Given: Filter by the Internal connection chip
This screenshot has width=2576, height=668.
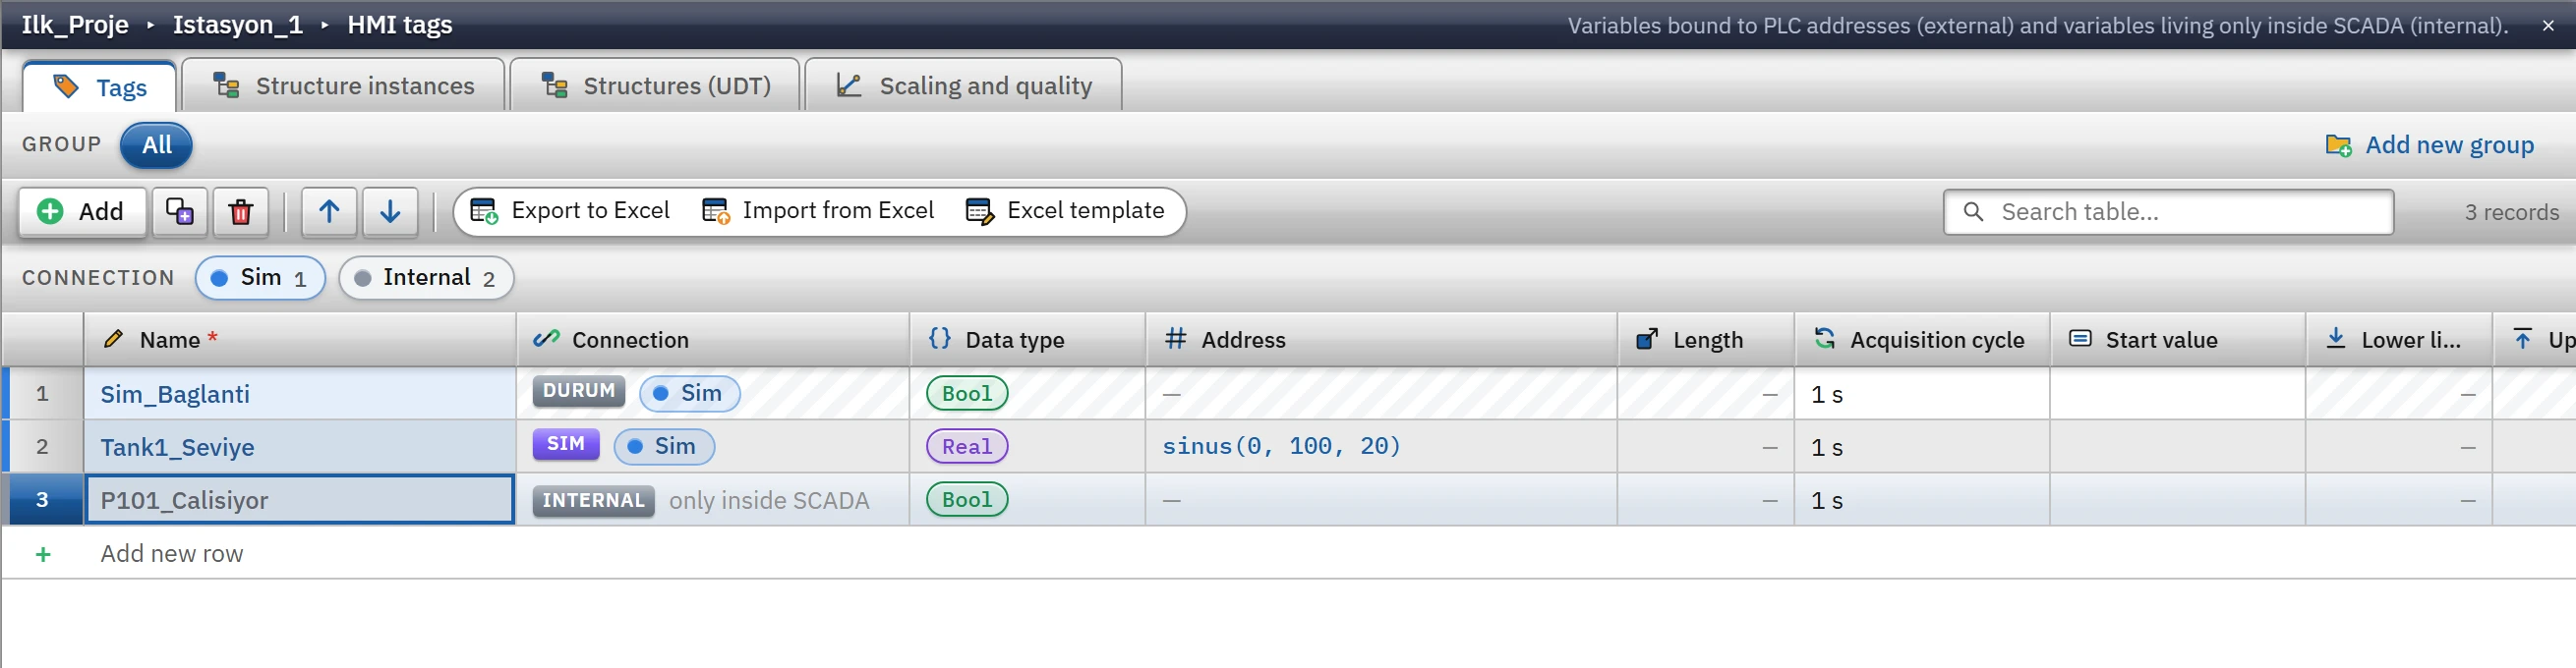Looking at the screenshot, I should (426, 278).
